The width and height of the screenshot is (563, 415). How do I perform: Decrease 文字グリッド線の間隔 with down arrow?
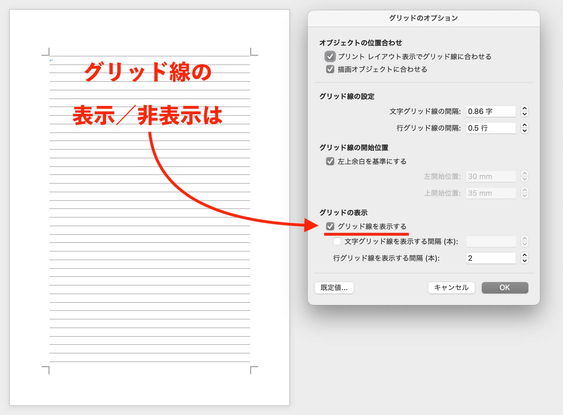tap(525, 114)
